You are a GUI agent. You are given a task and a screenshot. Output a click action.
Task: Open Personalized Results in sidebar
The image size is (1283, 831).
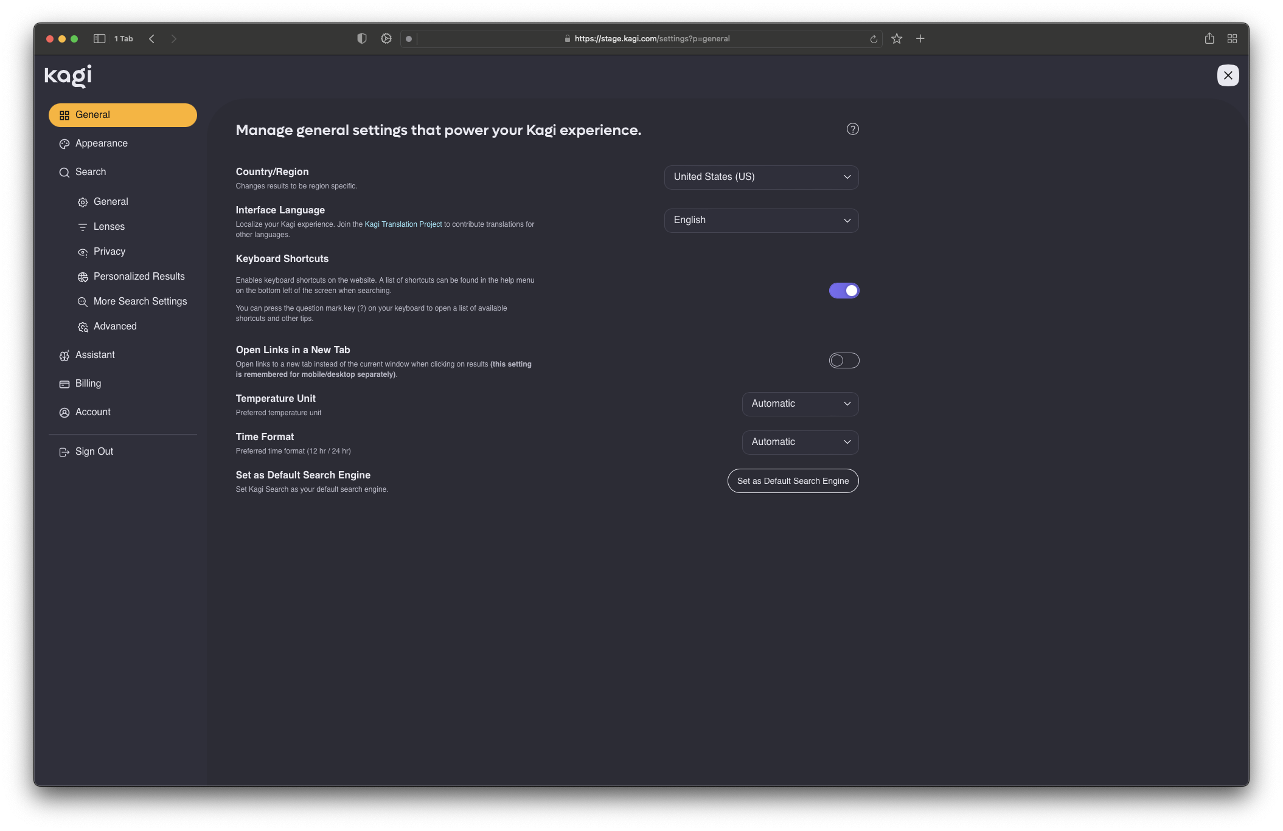(139, 277)
